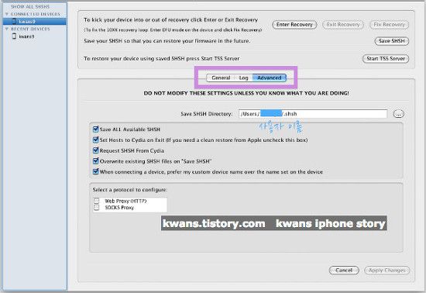Save SHSH using the Save SHSH button
426x293 pixels.
click(391, 41)
